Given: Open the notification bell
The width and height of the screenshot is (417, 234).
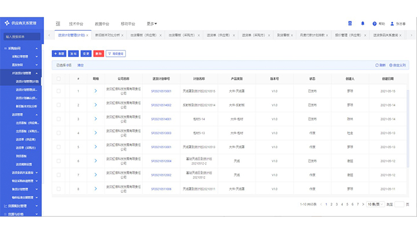Looking at the screenshot, I should [363, 24].
